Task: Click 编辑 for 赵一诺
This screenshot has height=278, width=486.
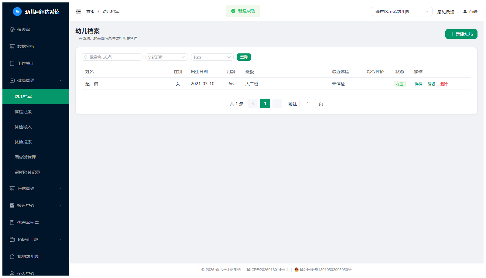Action: (431, 84)
